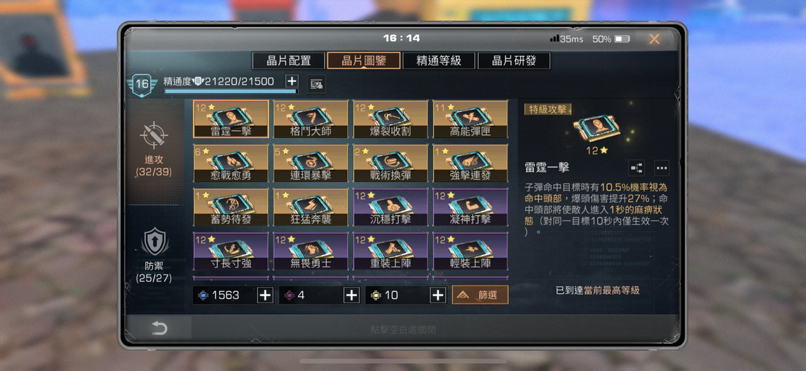This screenshot has height=371, width=806.
Task: Open the three-dots more options icon
Action: [662, 168]
